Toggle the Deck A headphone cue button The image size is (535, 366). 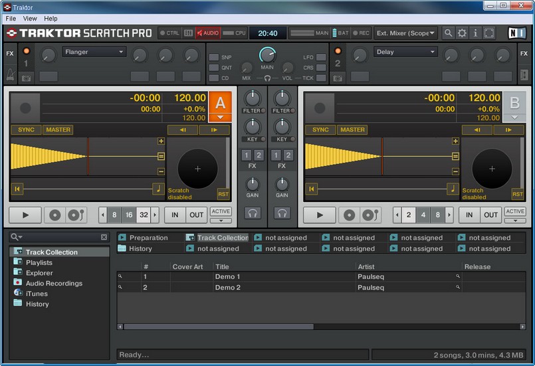pos(253,213)
